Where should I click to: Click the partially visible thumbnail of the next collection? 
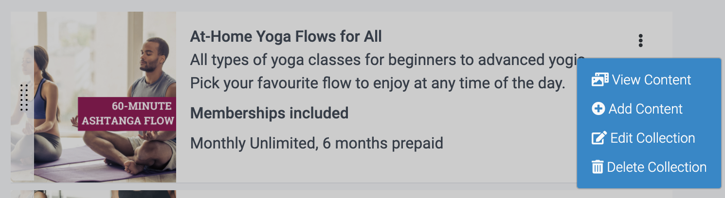coord(93,194)
